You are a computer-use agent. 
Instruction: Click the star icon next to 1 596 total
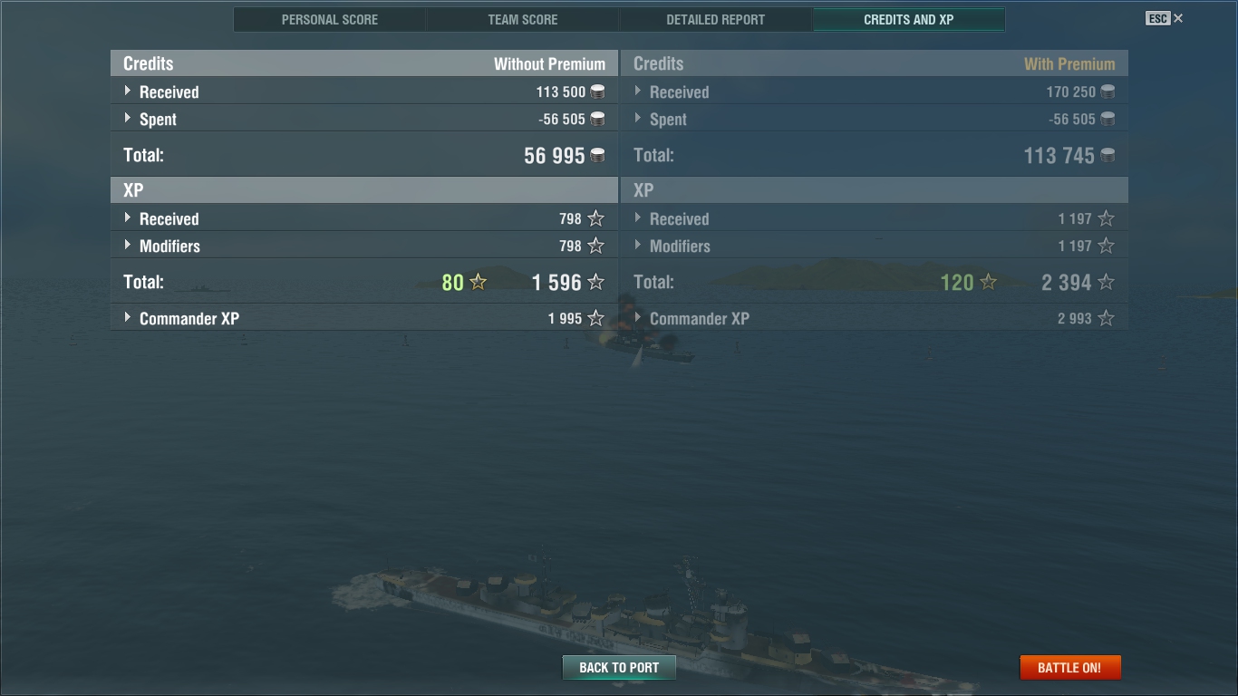tap(595, 282)
